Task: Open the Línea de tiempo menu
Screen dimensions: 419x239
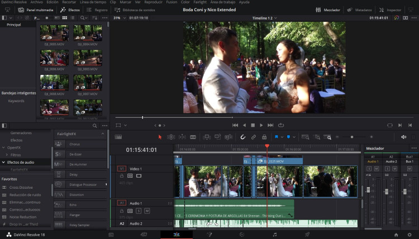Action: coord(93,2)
